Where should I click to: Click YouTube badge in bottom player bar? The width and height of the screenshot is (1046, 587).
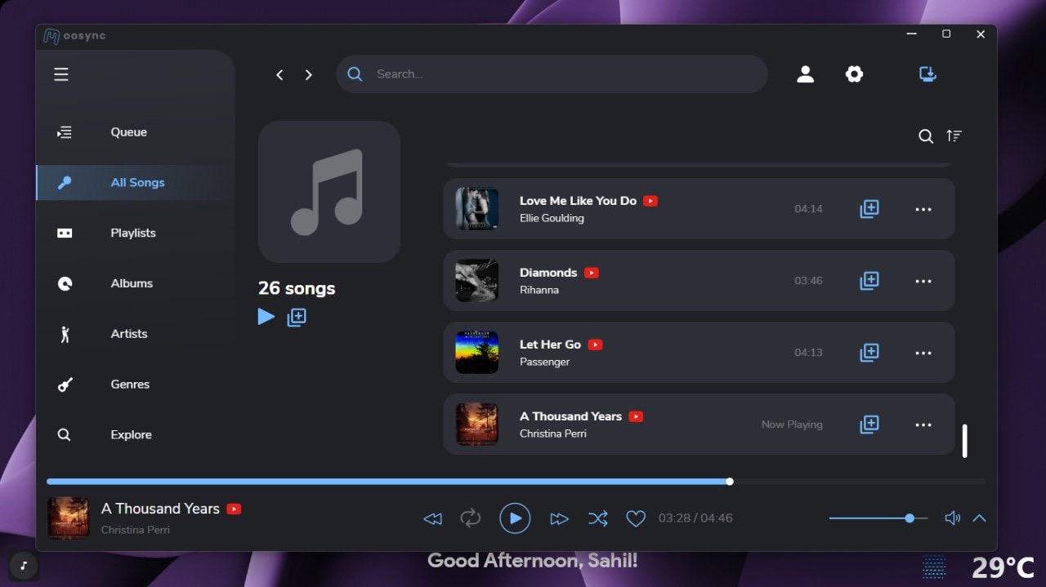(x=234, y=509)
